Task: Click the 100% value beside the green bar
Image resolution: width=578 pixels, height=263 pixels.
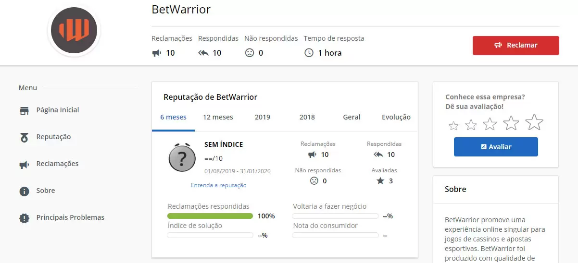Action: [266, 216]
